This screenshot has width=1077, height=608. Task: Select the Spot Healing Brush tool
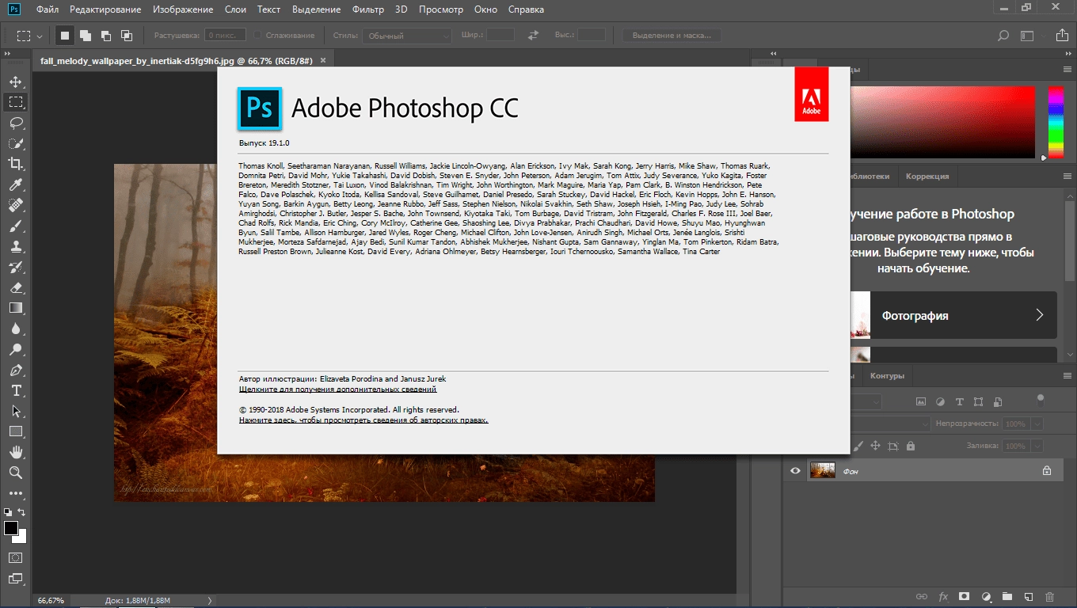pyautogui.click(x=16, y=205)
